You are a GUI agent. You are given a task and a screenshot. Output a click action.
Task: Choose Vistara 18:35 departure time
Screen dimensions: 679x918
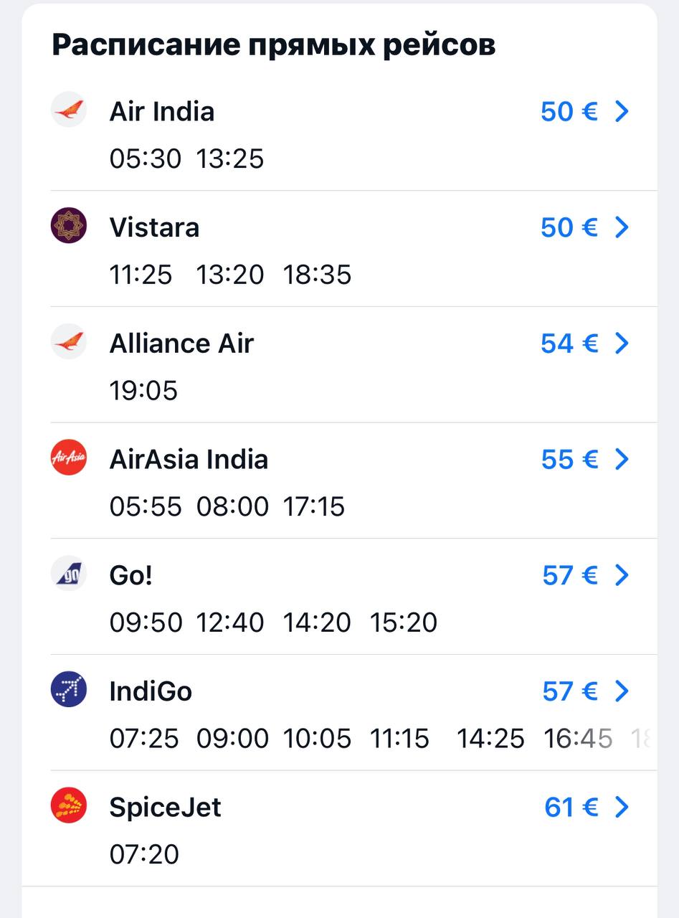[318, 275]
